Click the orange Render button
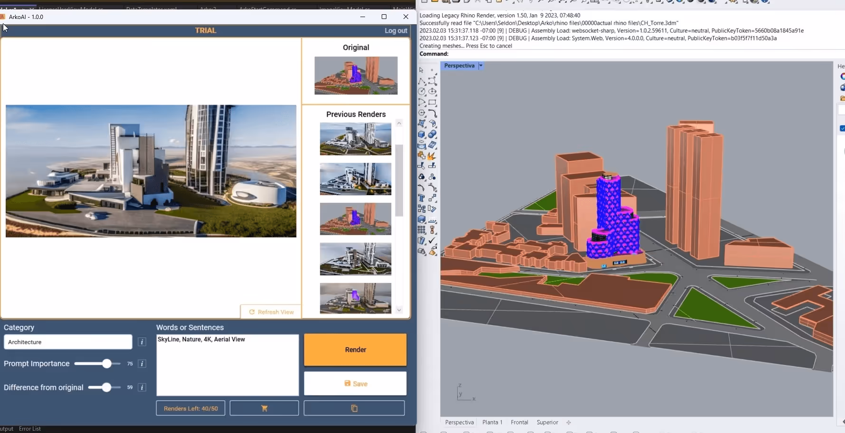The image size is (845, 433). click(355, 350)
